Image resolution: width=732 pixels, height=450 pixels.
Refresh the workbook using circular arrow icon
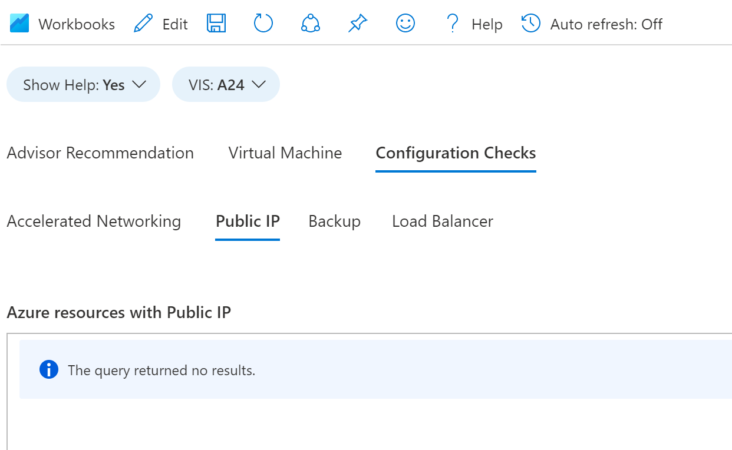(263, 24)
